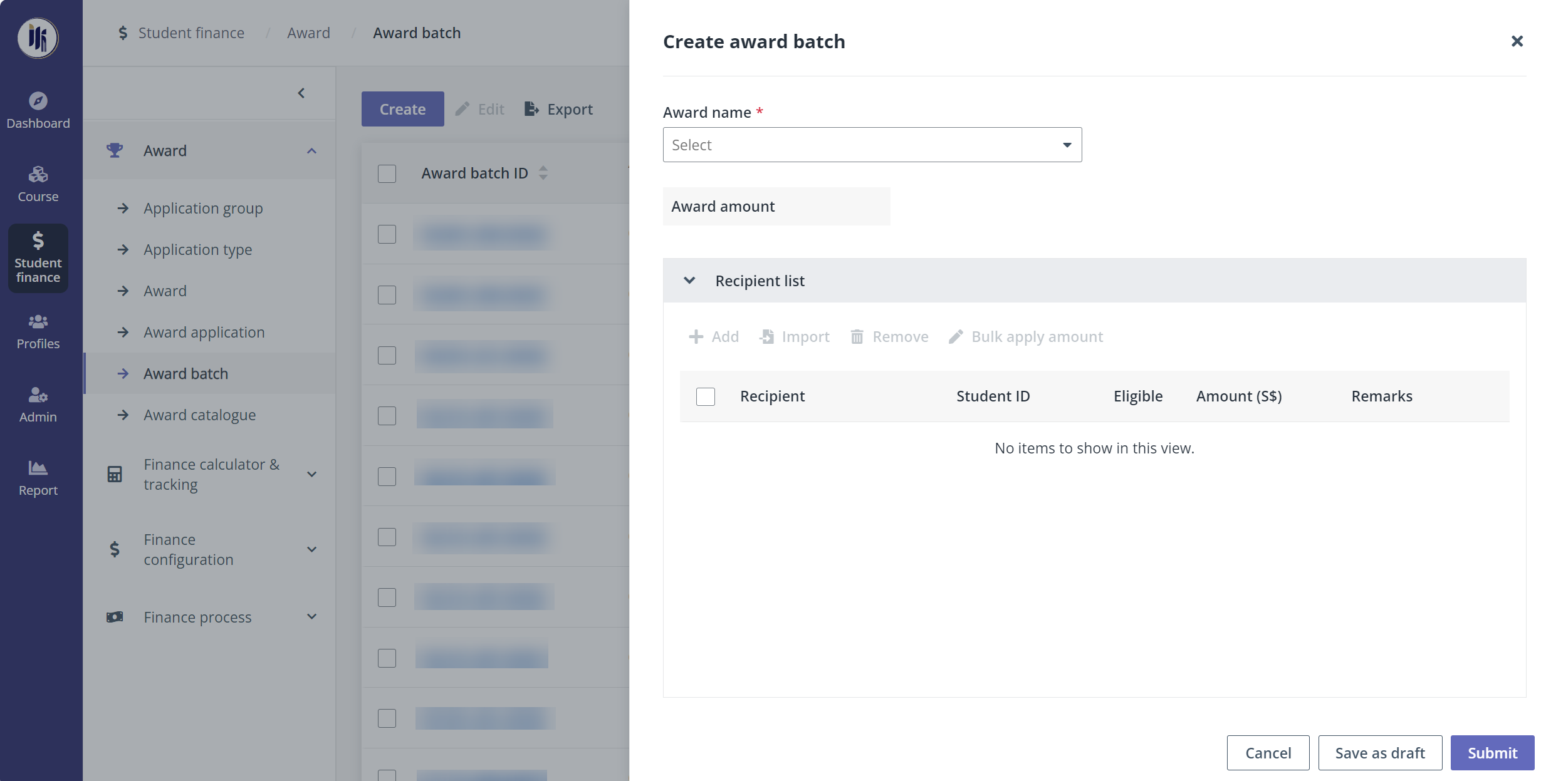Collapse the Recipient list section
This screenshot has height=781, width=1541.
point(689,281)
